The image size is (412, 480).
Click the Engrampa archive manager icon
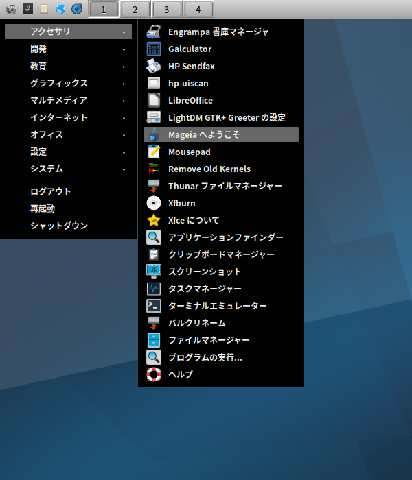154,32
